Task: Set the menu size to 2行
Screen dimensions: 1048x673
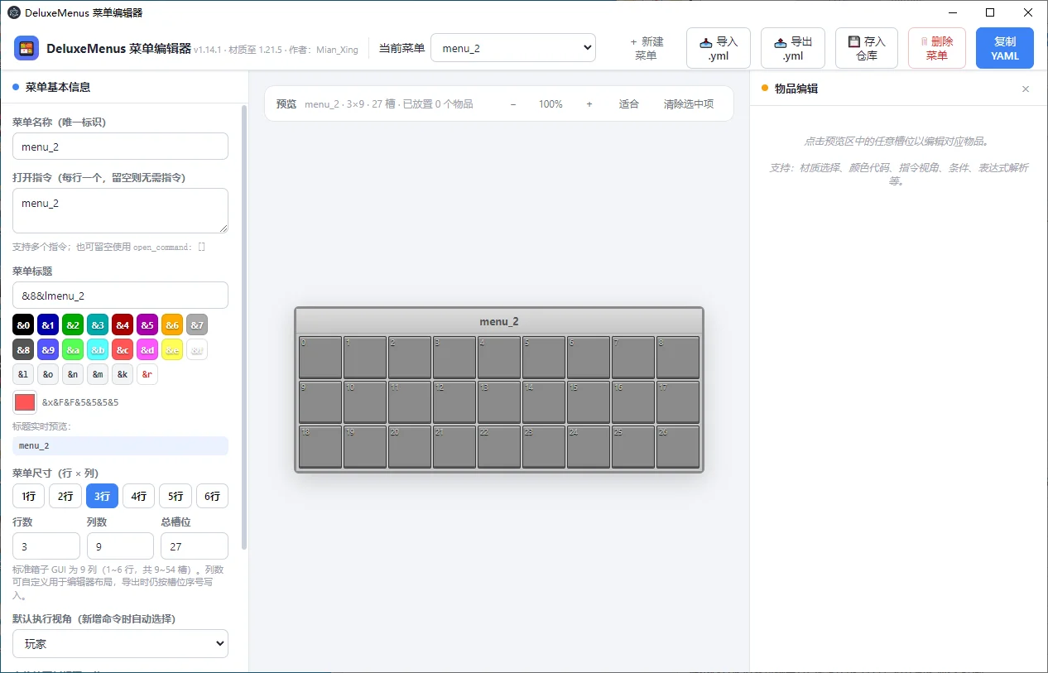Action: [65, 496]
